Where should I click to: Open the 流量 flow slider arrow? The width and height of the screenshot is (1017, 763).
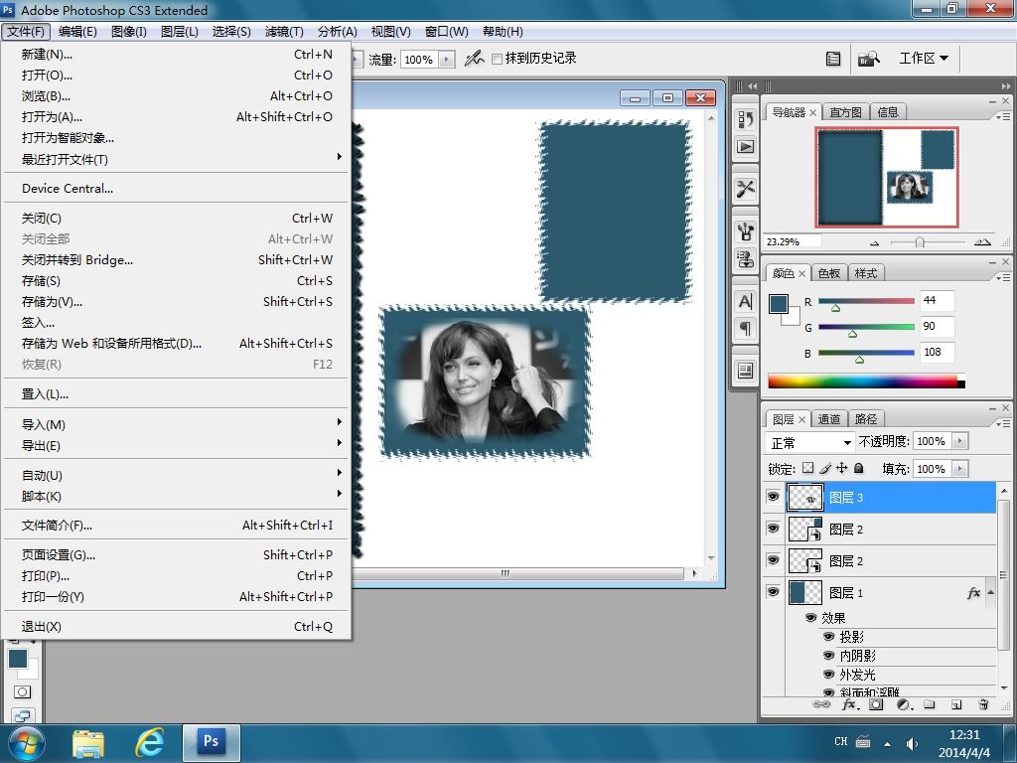point(446,60)
